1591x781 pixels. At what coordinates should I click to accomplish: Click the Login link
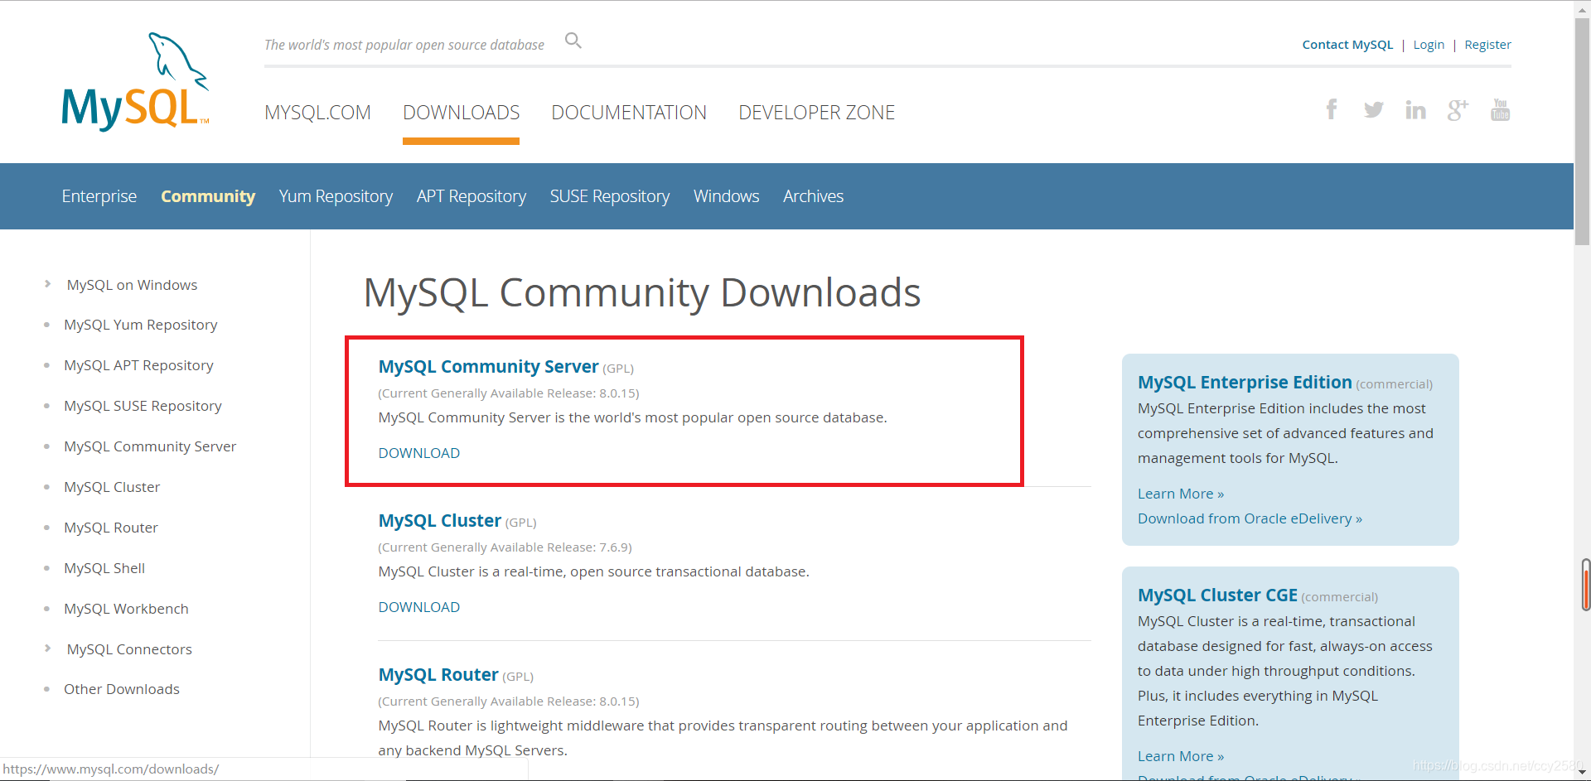tap(1429, 45)
